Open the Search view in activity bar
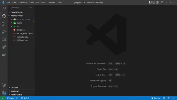 pos(4,9)
